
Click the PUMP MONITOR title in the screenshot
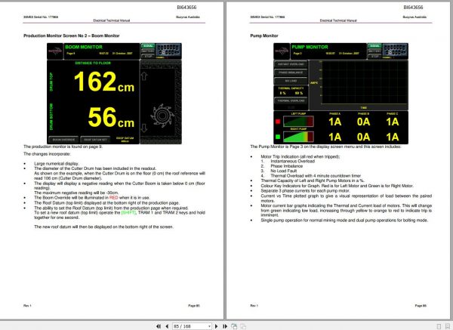pyautogui.click(x=310, y=47)
